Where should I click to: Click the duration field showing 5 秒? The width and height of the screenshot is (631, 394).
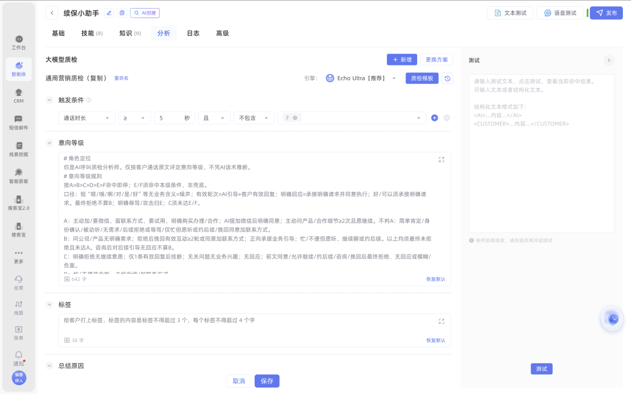pos(175,118)
